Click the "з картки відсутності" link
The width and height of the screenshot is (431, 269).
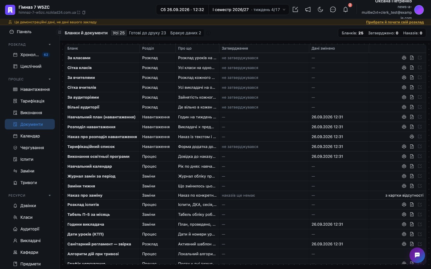[404, 195]
